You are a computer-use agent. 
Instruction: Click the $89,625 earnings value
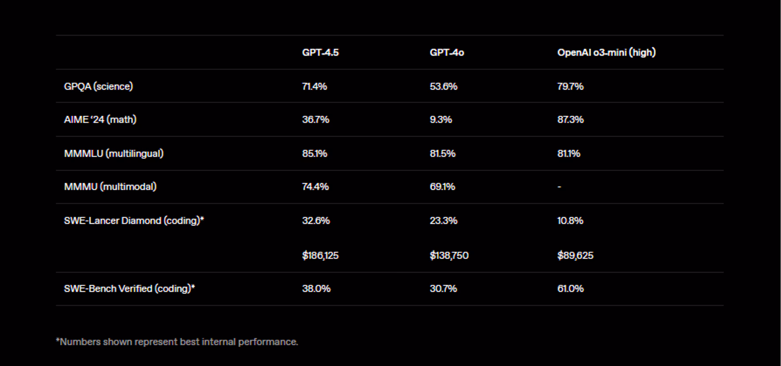[575, 255]
